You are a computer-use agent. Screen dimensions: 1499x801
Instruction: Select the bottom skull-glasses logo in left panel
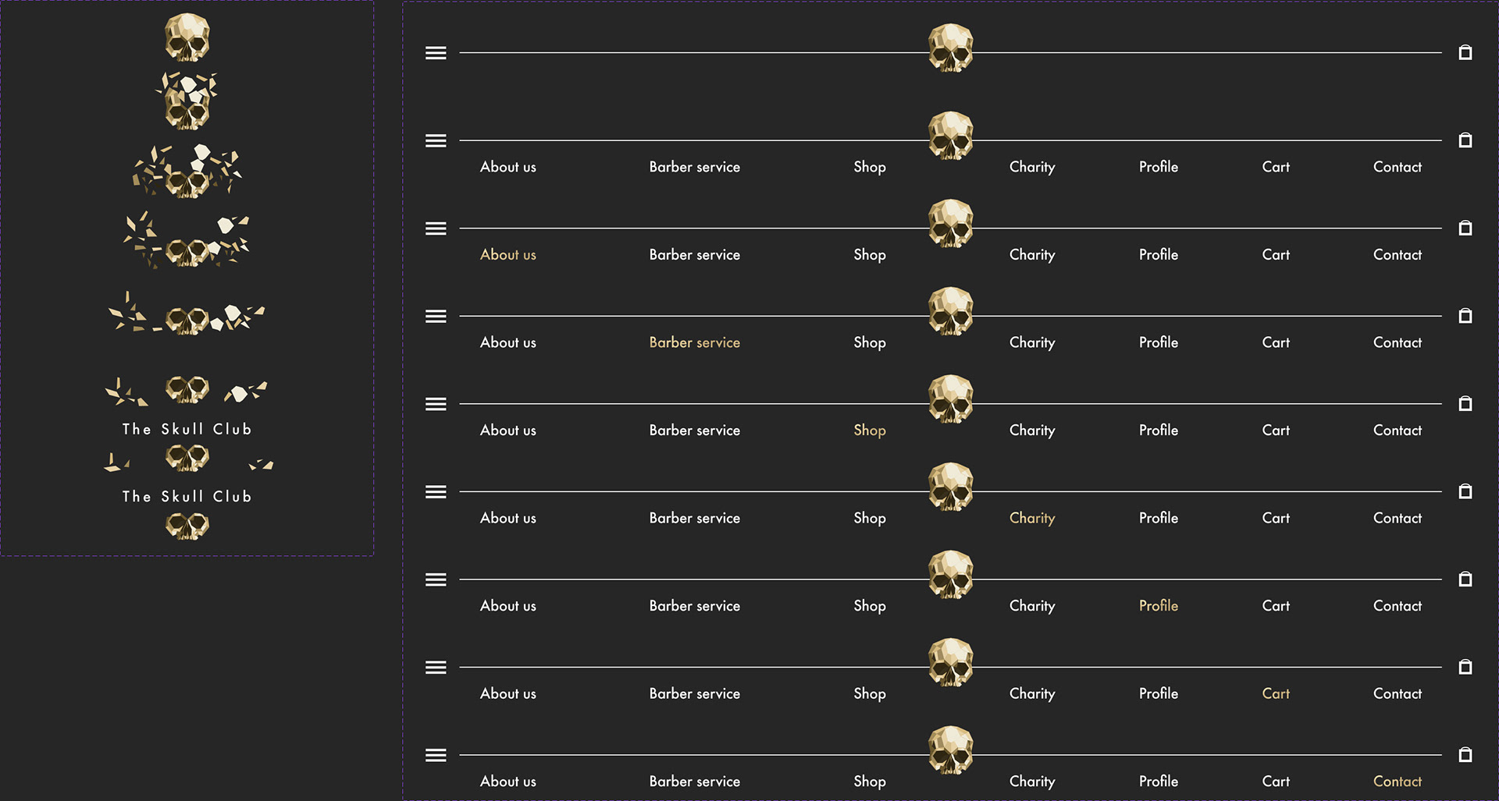pyautogui.click(x=187, y=526)
